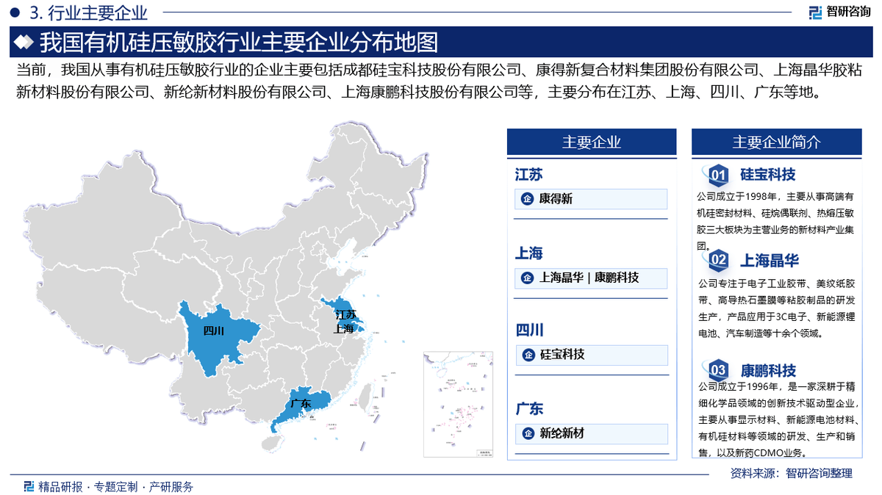This screenshot has width=882, height=495.
Task: Click the paragraph text starting with 公司专注于电子工业胶带
Action: coord(776,308)
